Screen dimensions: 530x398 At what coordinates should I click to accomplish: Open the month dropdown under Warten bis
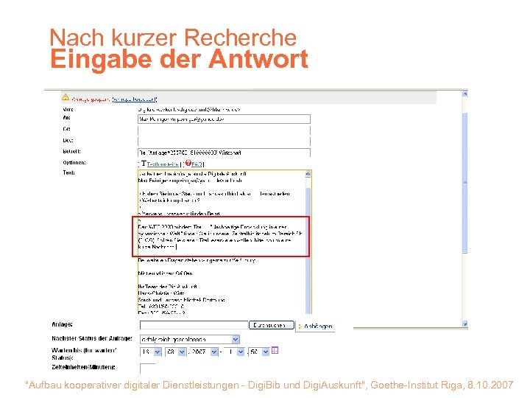coord(182,352)
